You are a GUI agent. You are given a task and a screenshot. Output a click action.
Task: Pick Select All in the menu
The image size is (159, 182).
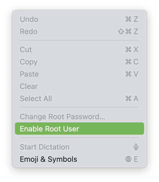(x=79, y=98)
